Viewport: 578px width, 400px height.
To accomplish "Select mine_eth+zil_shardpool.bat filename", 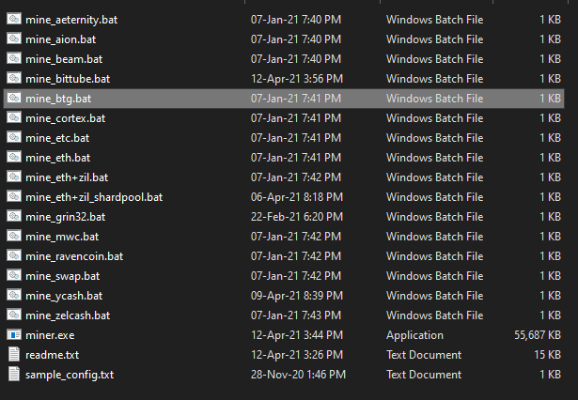I will coord(94,196).
